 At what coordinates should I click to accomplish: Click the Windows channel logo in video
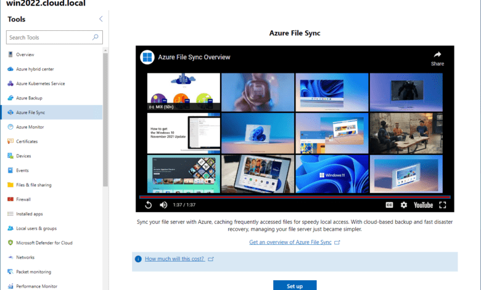[147, 57]
